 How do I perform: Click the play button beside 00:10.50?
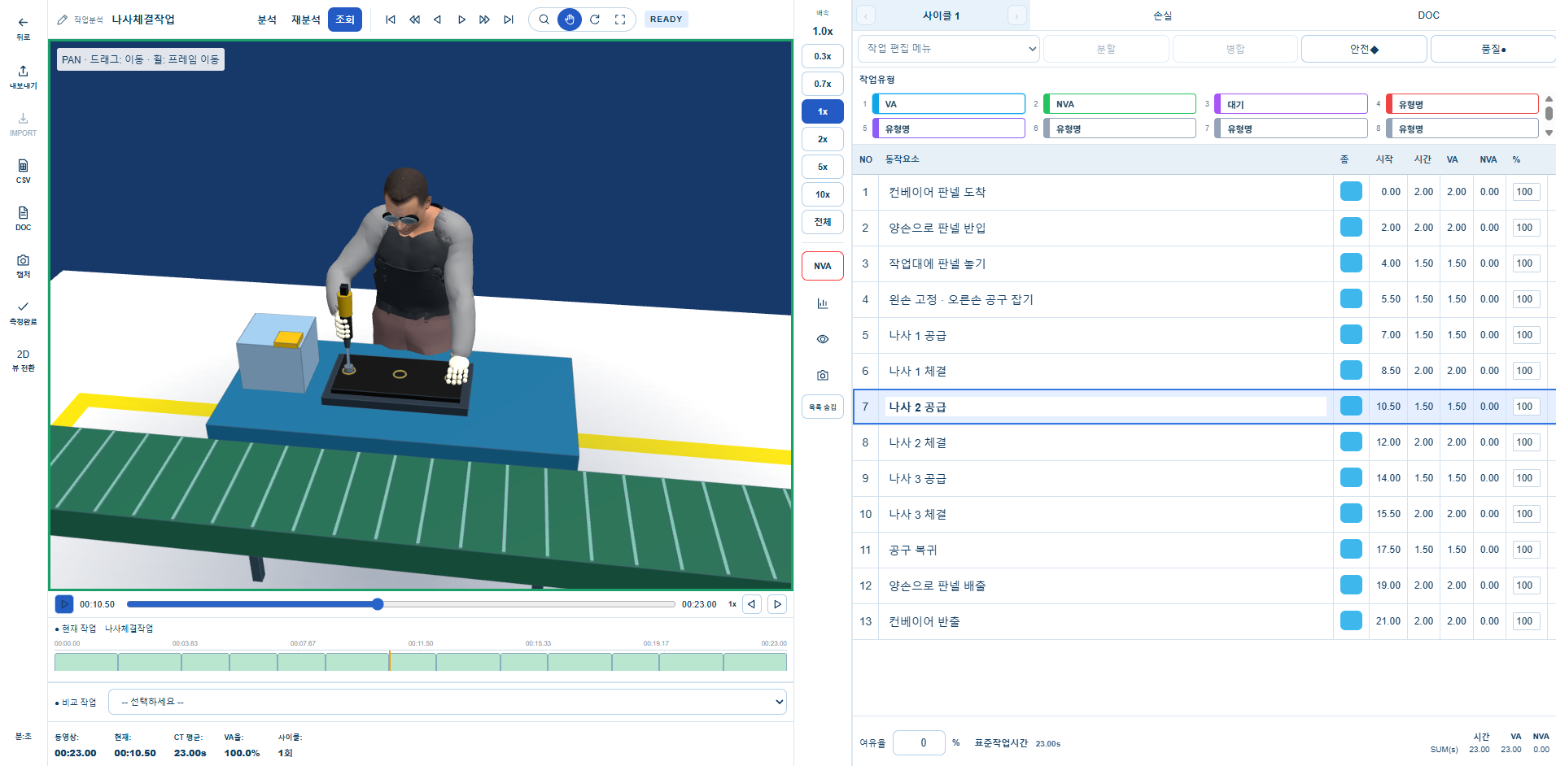pyautogui.click(x=64, y=604)
